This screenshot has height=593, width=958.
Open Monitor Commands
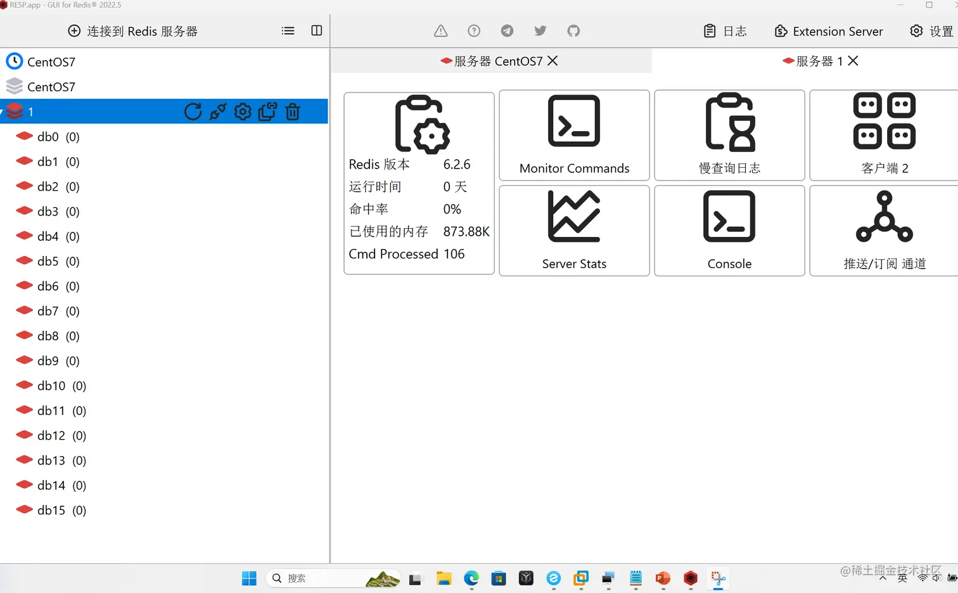[575, 135]
